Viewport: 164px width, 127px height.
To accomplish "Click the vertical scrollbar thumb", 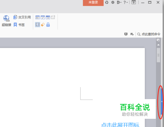I will [158, 55].
